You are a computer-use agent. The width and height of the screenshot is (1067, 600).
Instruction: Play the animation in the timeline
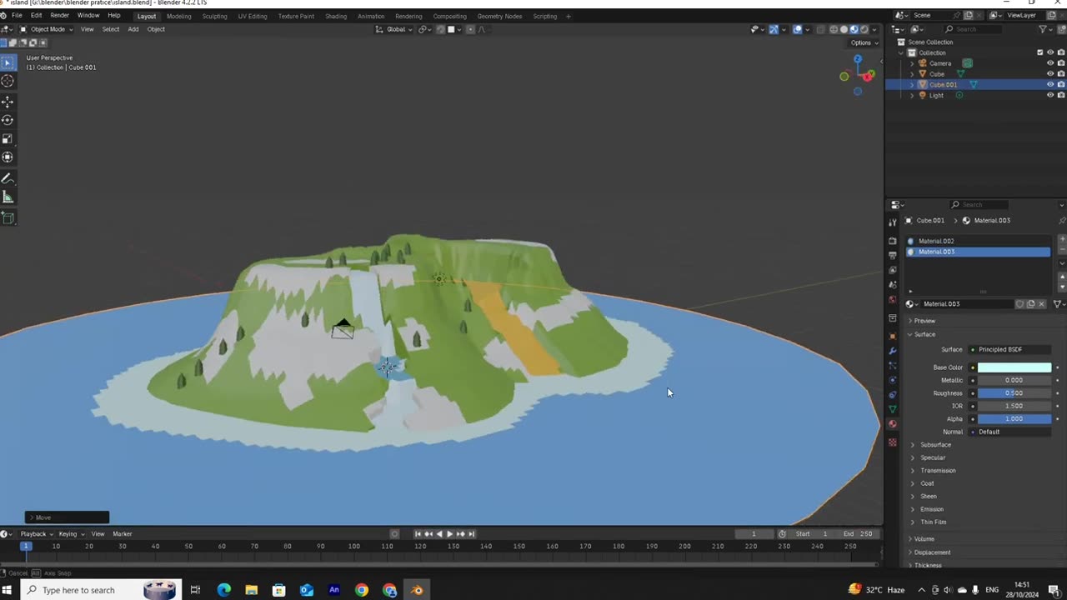click(x=449, y=533)
